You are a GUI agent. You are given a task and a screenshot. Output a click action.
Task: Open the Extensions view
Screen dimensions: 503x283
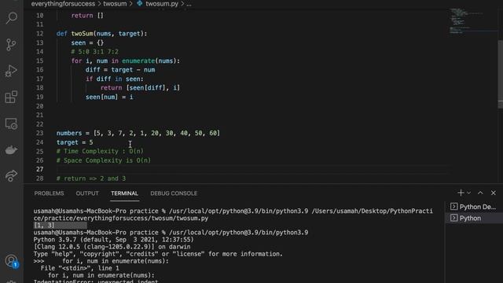click(x=11, y=97)
